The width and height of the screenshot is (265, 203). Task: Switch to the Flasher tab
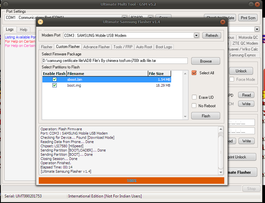click(x=47, y=47)
